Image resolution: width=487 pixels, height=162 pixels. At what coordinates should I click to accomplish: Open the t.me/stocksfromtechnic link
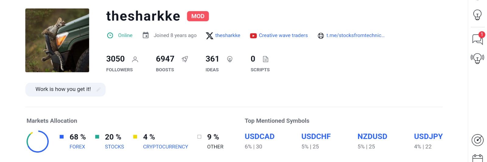pyautogui.click(x=355, y=35)
